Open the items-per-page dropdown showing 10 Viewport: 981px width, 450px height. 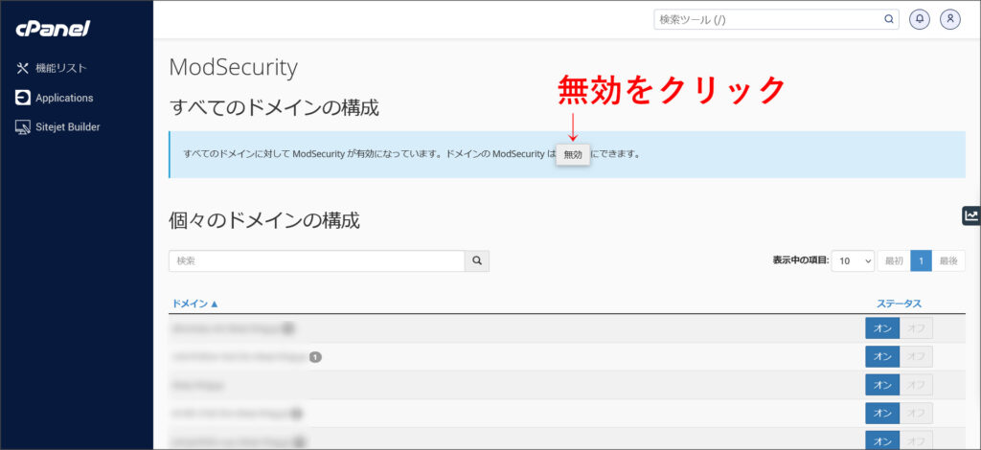coord(853,261)
